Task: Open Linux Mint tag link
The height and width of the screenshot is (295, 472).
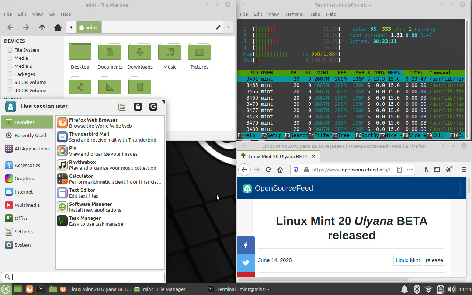Action: (407, 260)
